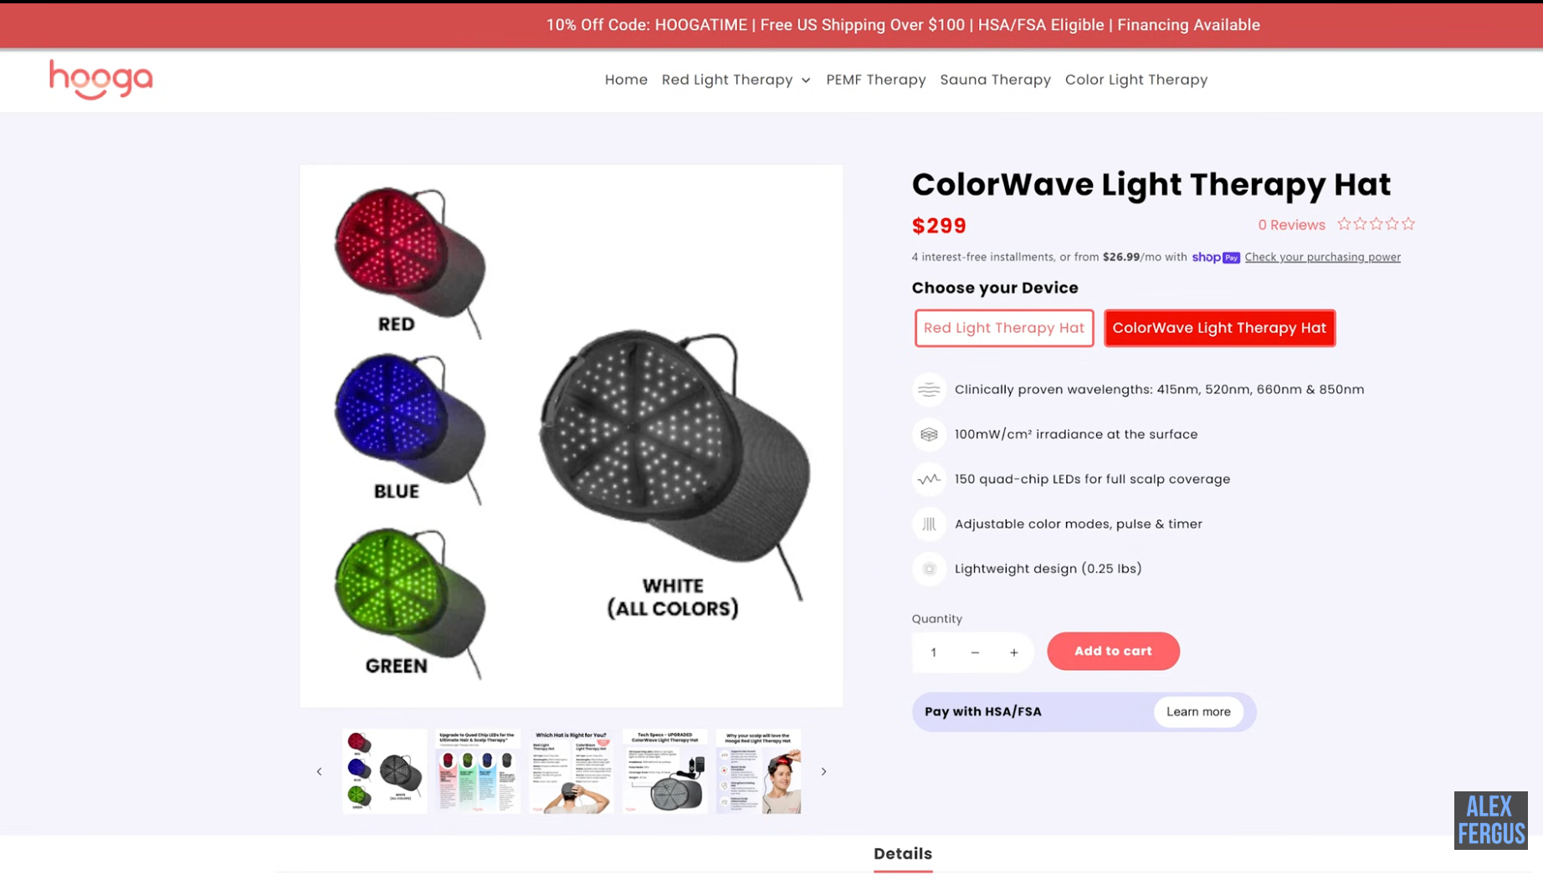The height and width of the screenshot is (875, 1543).
Task: Click the Shop Pay logo
Action: 1216,258
